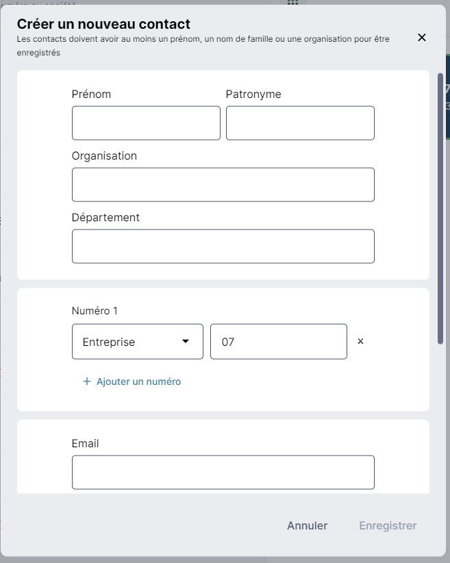450x563 pixels.
Task: Cancel with the Annuler button
Action: point(307,525)
